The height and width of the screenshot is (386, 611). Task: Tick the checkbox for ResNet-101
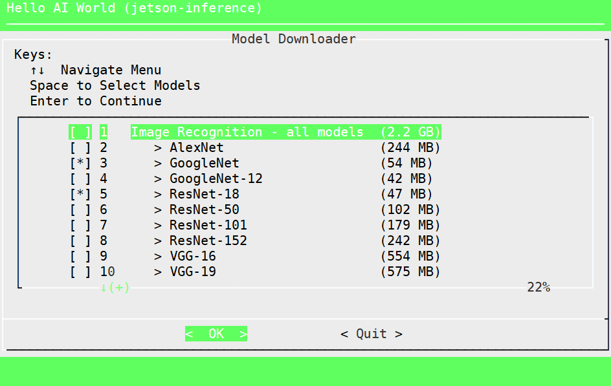pos(80,225)
